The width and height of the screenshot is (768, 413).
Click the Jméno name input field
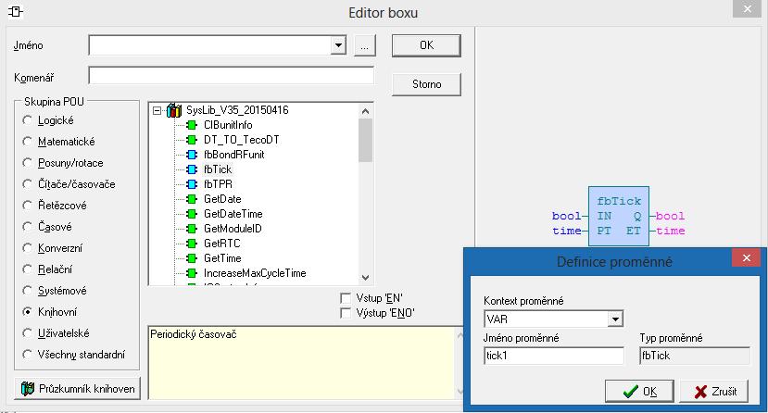pos(210,45)
